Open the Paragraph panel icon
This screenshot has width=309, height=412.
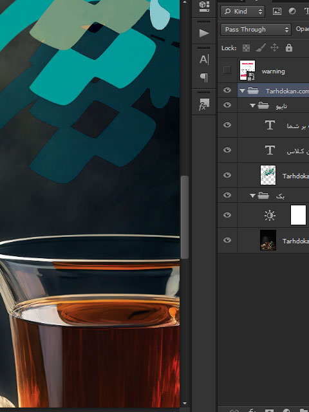204,77
